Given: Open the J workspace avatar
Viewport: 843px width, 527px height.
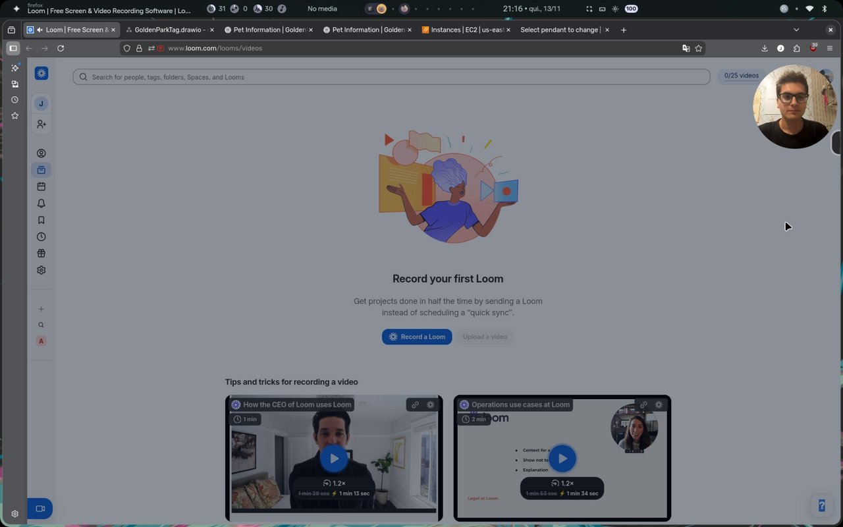Looking at the screenshot, I should pyautogui.click(x=41, y=103).
